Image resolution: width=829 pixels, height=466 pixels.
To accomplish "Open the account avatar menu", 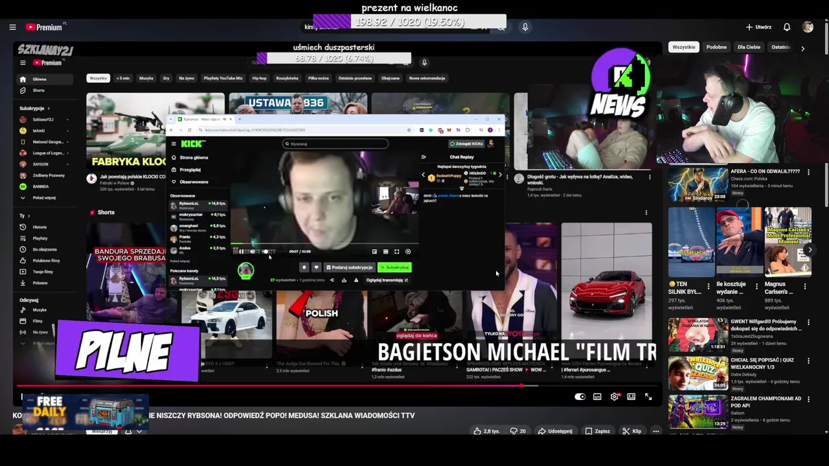I will (x=808, y=27).
